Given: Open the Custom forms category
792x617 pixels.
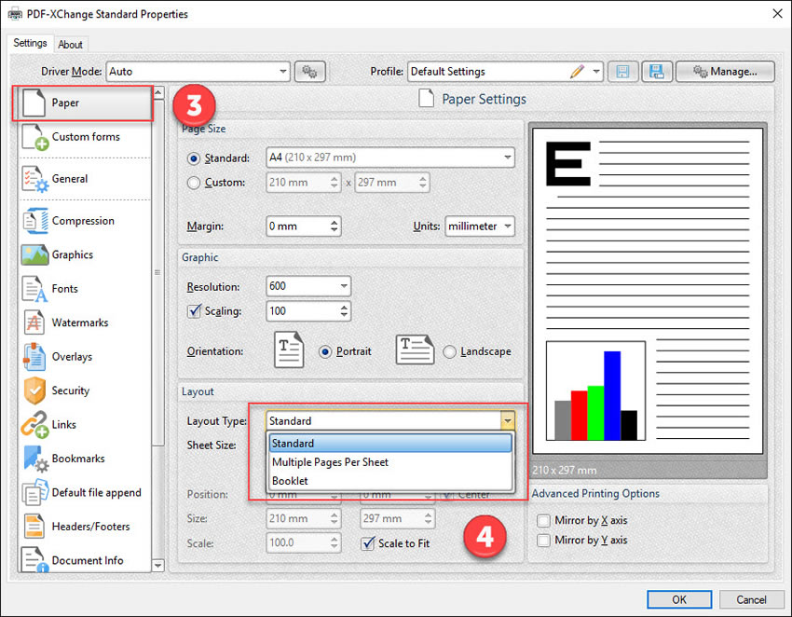Looking at the screenshot, I should [x=83, y=137].
